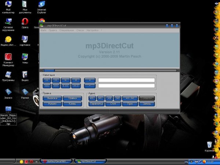Open the темы desktop icon
This screenshot has height=165, width=220.
tap(25, 59)
